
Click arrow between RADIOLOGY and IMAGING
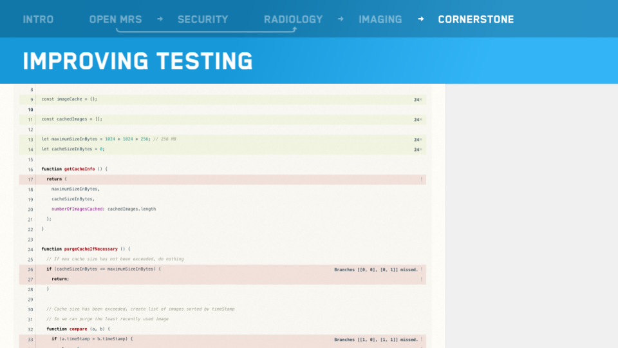tap(341, 19)
